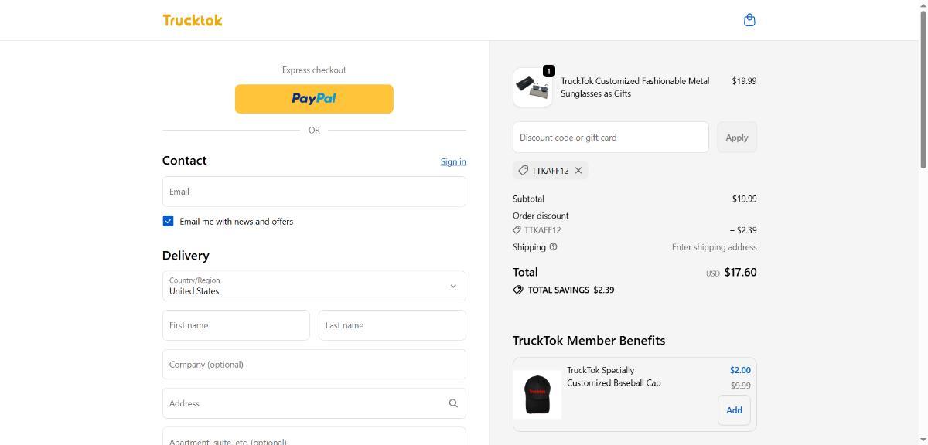
Task: Uncheck Email me with news and offers
Action: [x=168, y=221]
